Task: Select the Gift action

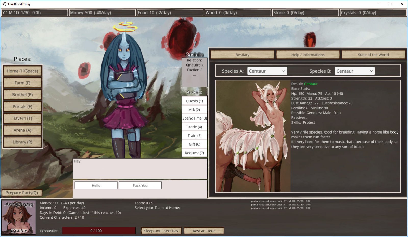Action: click(194, 144)
